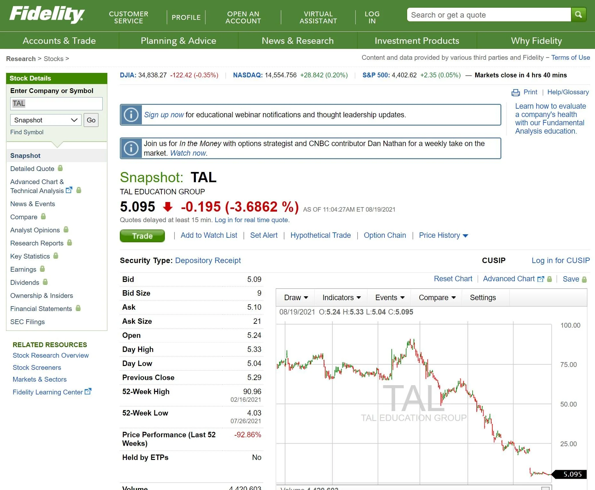Open Investment Products menu
Viewport: 595px width, 490px height.
(417, 41)
